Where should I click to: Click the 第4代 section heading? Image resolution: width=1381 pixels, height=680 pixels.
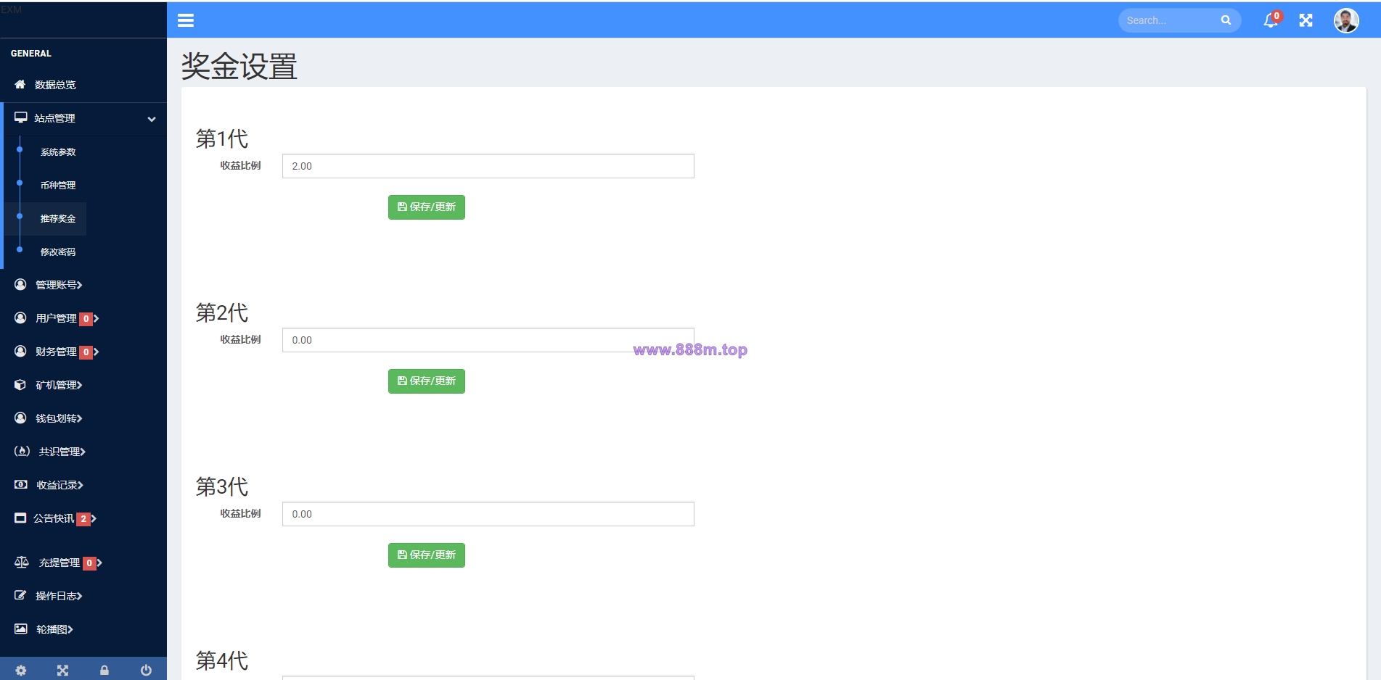pos(222,660)
